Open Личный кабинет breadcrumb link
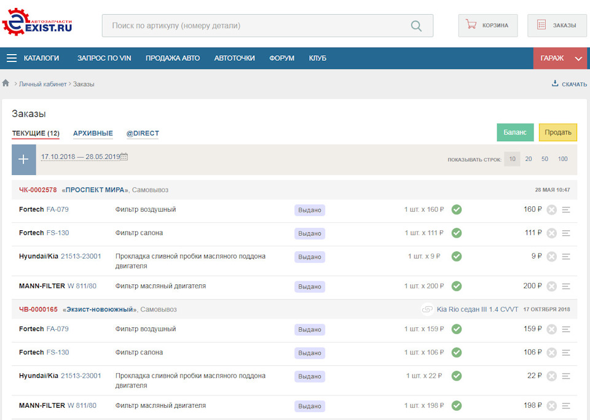The height and width of the screenshot is (420, 590). [43, 84]
